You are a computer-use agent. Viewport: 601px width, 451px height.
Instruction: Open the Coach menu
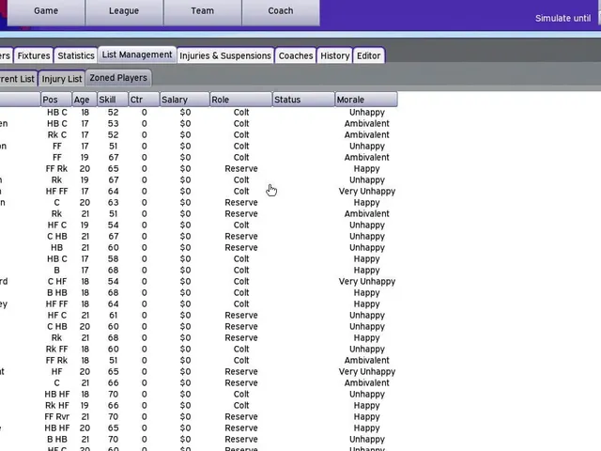[x=281, y=11]
